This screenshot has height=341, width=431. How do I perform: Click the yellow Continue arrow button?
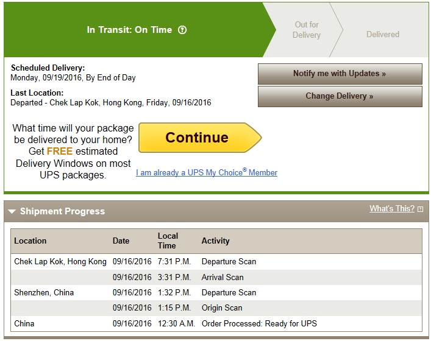click(200, 138)
